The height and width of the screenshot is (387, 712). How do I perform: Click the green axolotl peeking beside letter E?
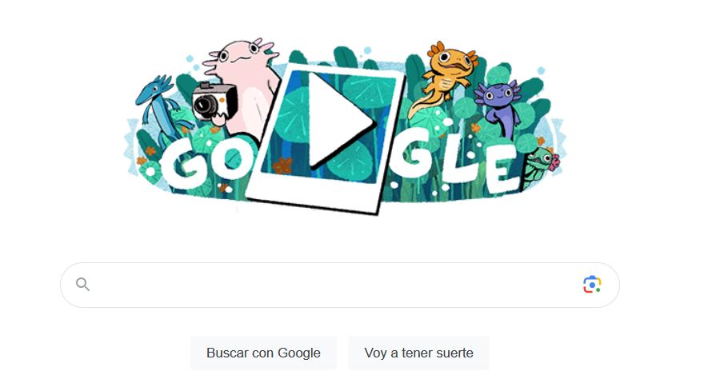tap(540, 166)
